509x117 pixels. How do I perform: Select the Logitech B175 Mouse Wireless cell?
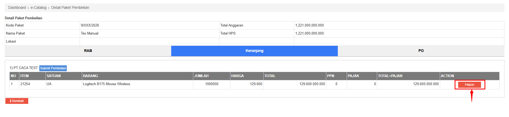tap(107, 84)
